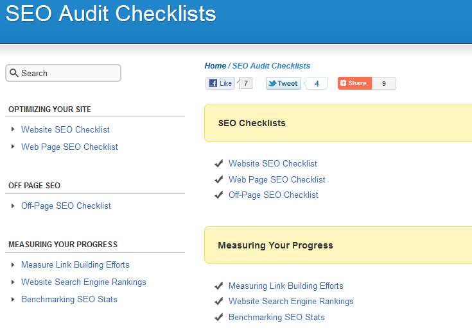Expand arrow next to sidebar Off-Page SEO Checklist

(x=13, y=206)
